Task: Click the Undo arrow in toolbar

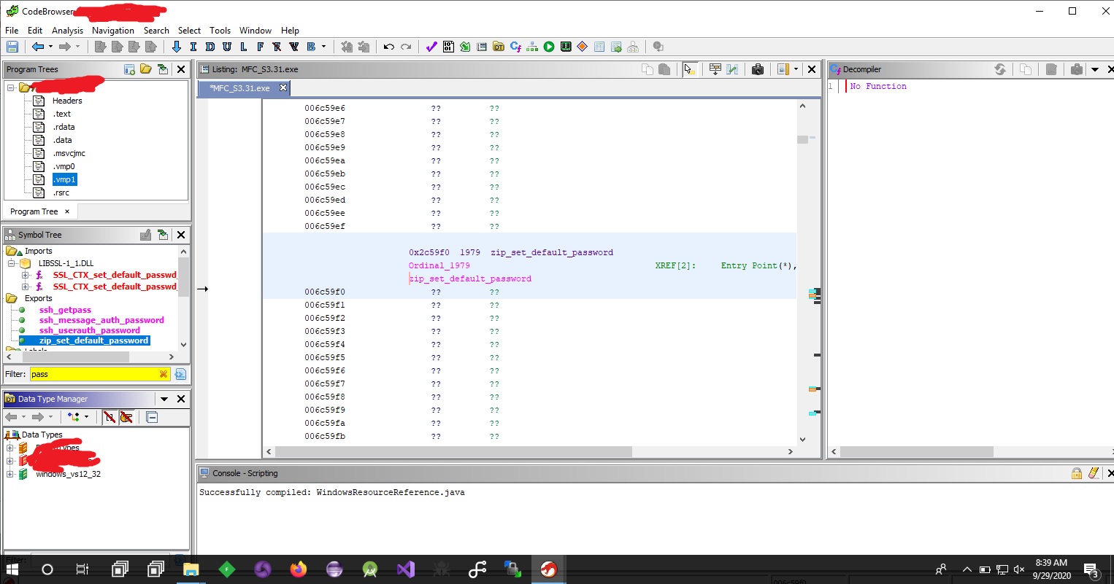Action: [x=388, y=47]
